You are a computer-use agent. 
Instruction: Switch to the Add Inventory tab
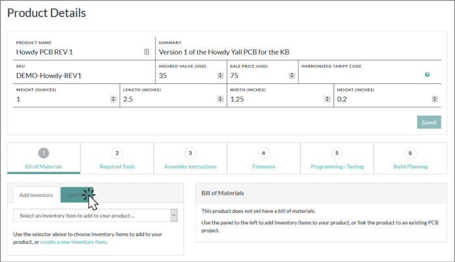36,195
